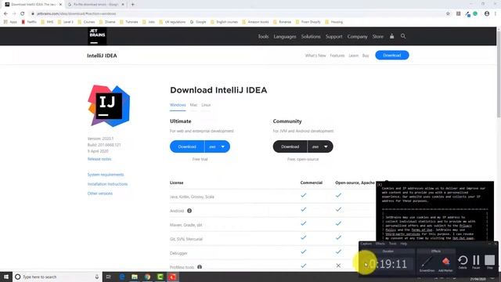
Task: Open the Languages menu in JetBrains header
Action: (x=285, y=37)
